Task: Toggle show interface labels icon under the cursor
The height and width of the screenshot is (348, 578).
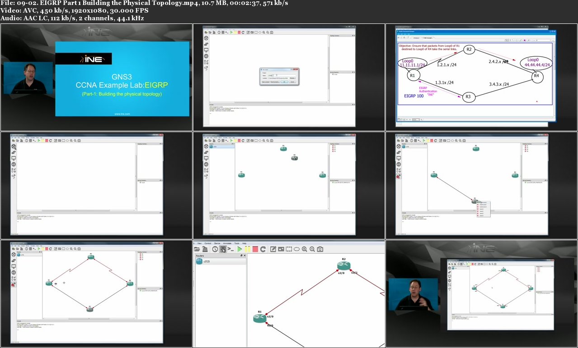Action: [x=223, y=249]
